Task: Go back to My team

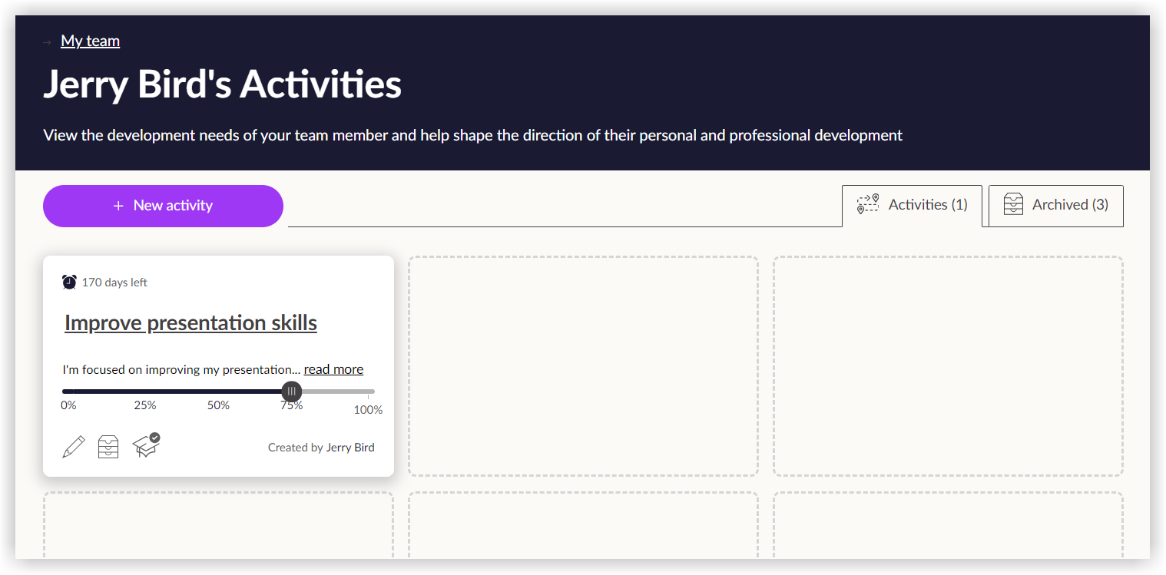Action: pos(90,41)
